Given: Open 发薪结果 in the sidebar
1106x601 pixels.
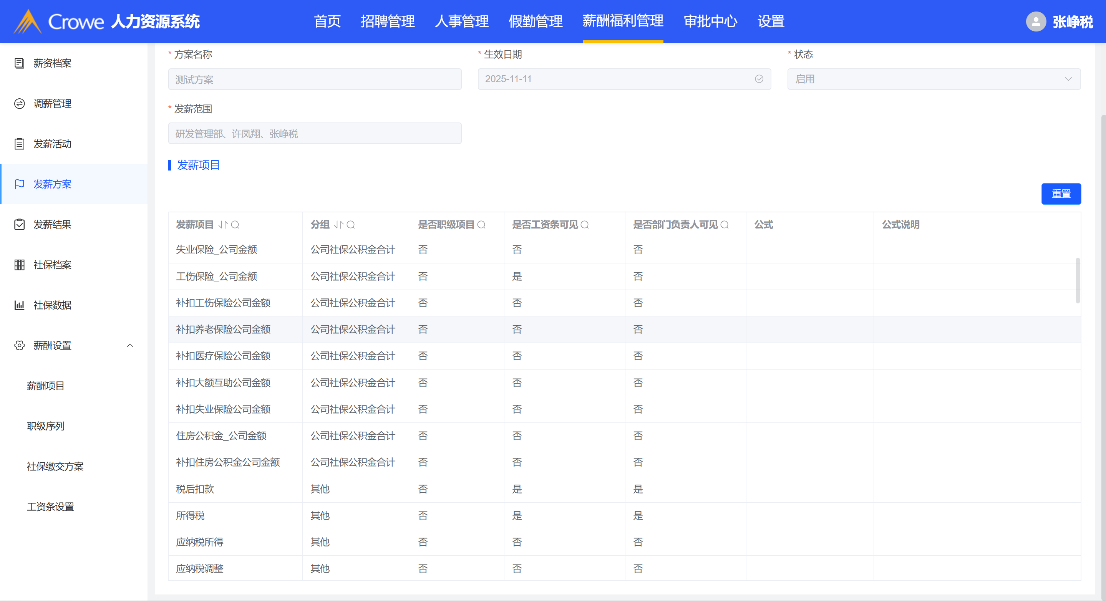Looking at the screenshot, I should (52, 225).
